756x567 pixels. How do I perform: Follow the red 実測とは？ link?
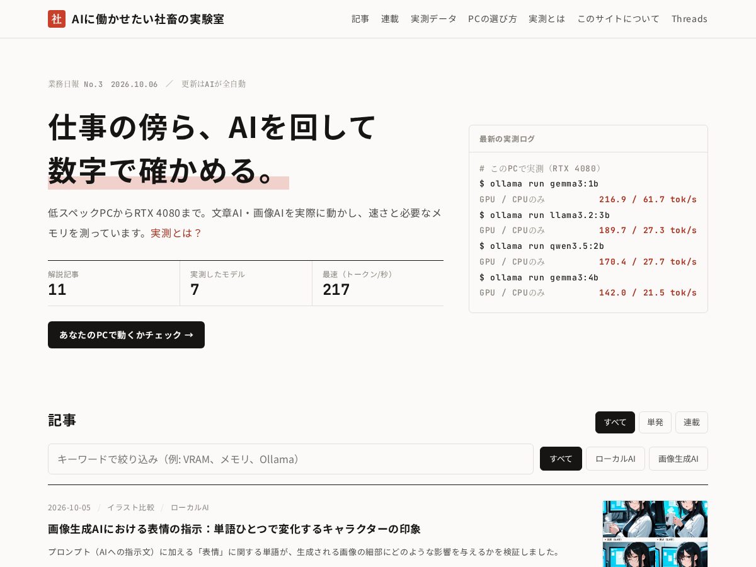click(176, 233)
